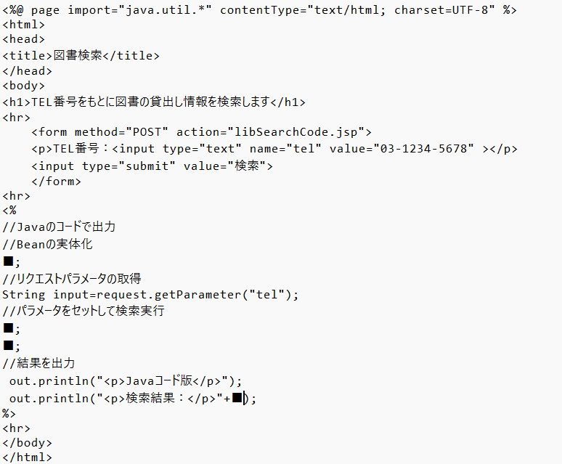Click the black placeholder square under Bean comment
Viewport: 562px width, 464px height.
8,261
